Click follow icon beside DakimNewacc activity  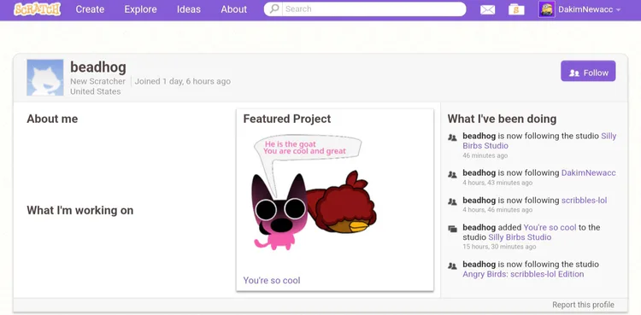[x=452, y=174]
